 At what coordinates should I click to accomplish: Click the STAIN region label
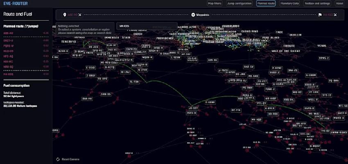pos(126,38)
